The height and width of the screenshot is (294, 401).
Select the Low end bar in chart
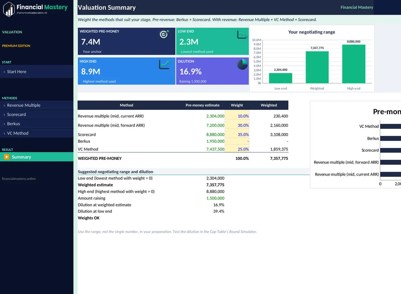coord(280,78)
